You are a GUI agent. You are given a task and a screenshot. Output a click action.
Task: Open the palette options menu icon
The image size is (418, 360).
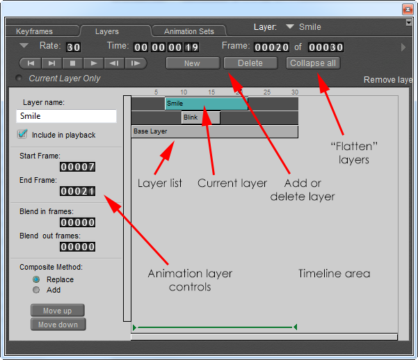tap(409, 22)
